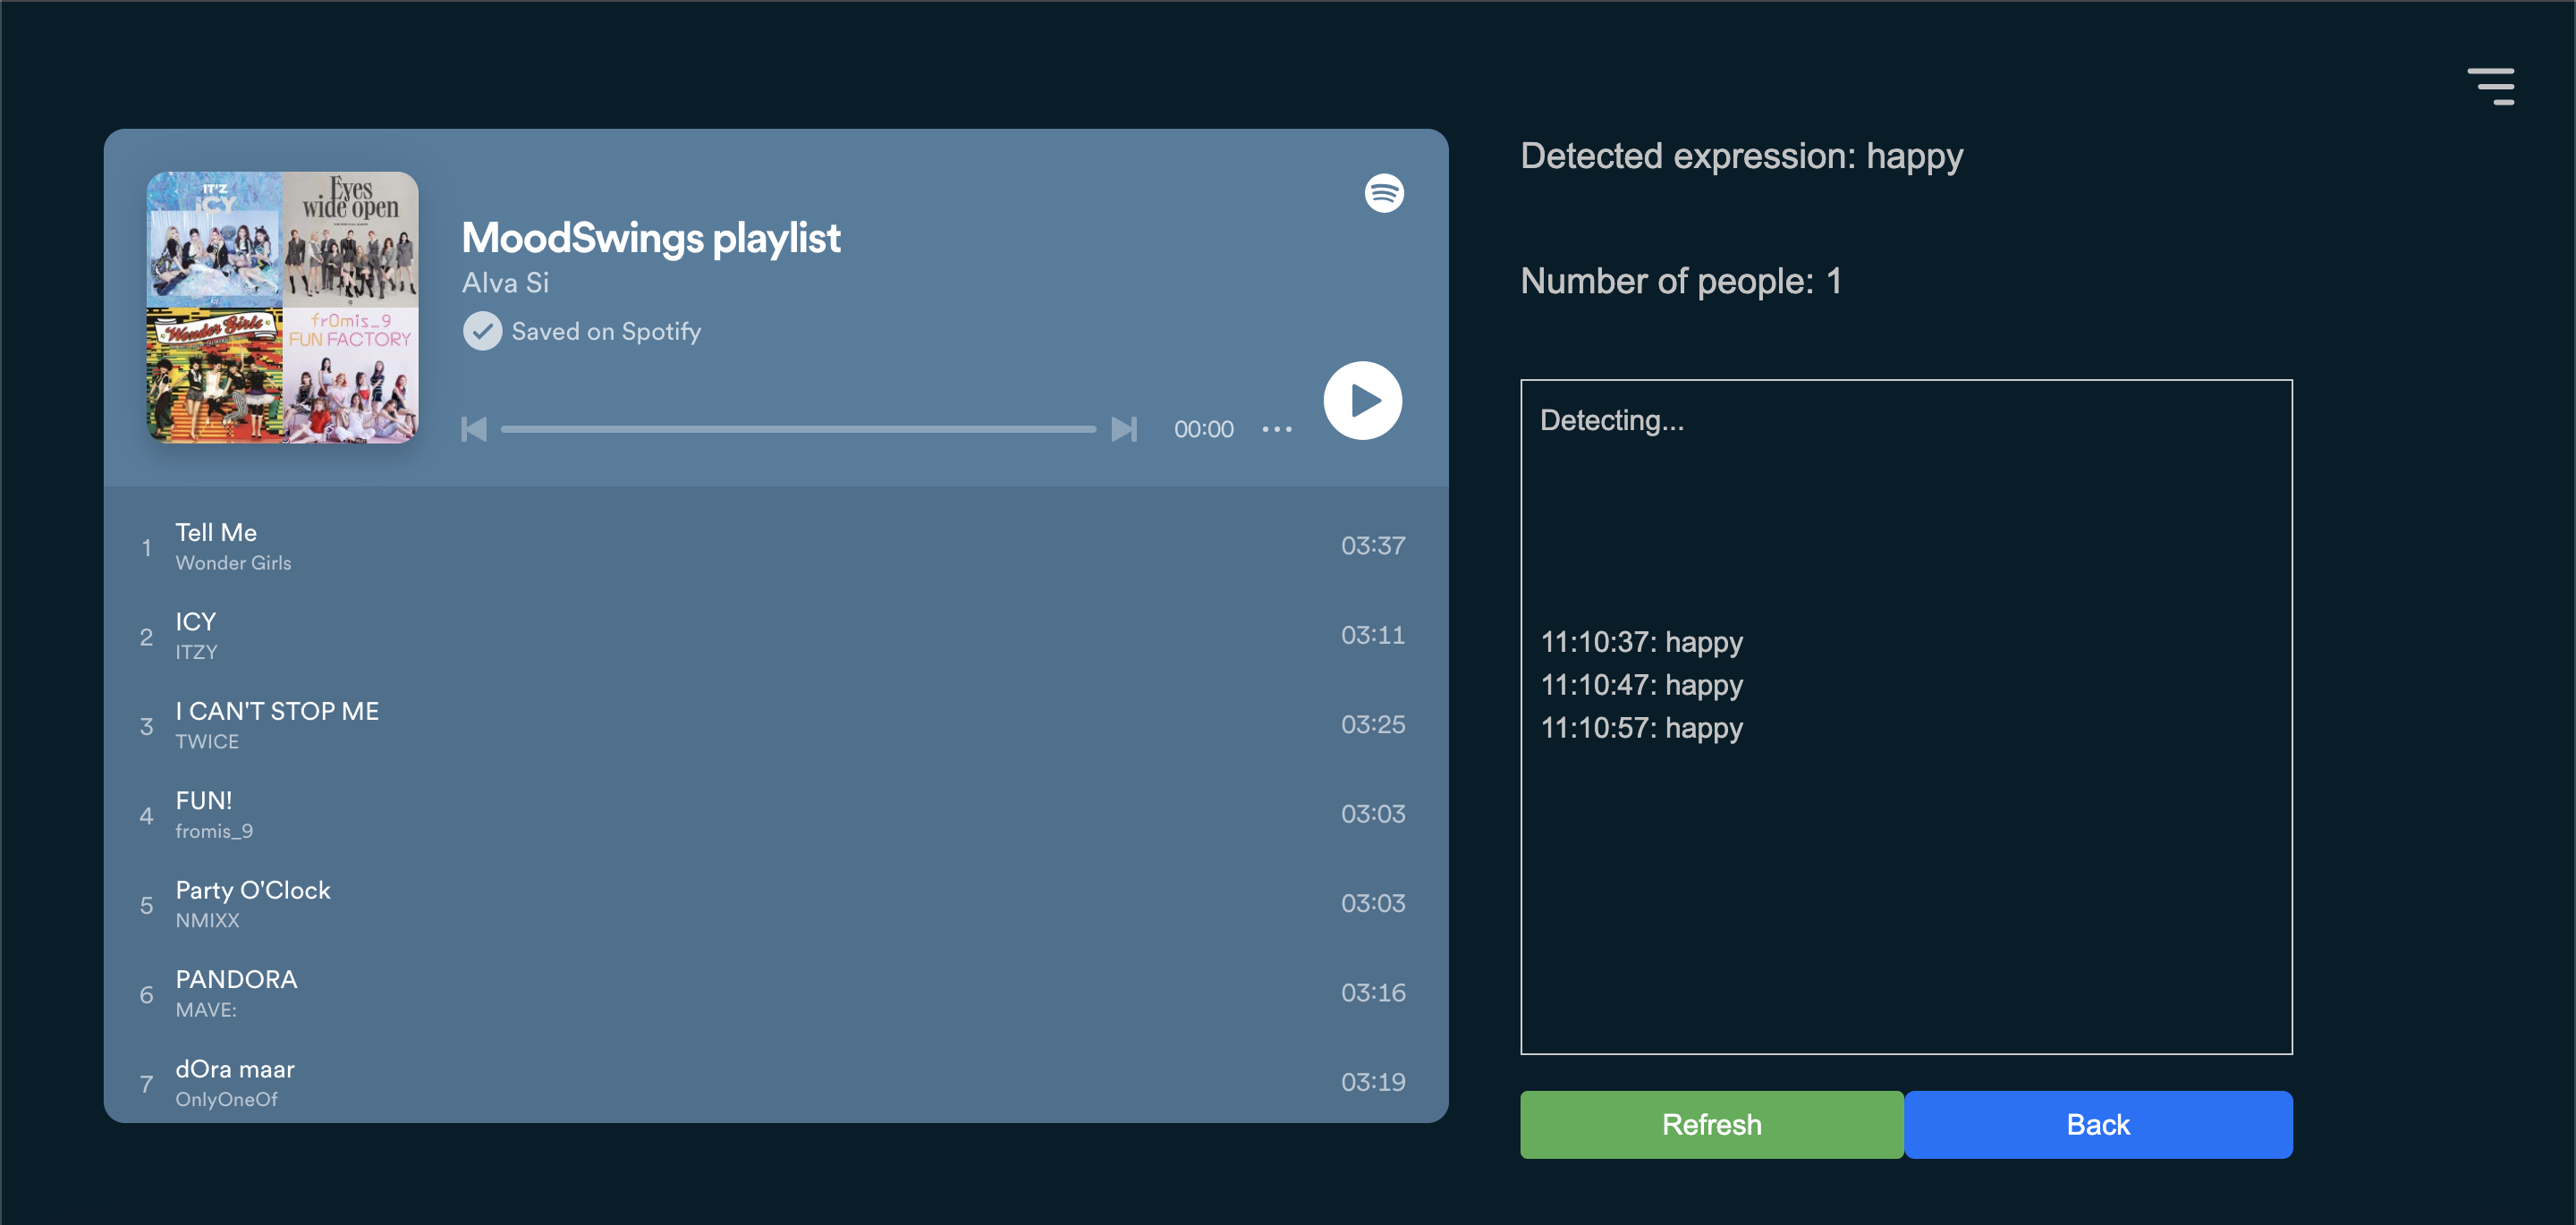Select the track ICY by ITZY
The width and height of the screenshot is (2576, 1225).
coord(196,622)
